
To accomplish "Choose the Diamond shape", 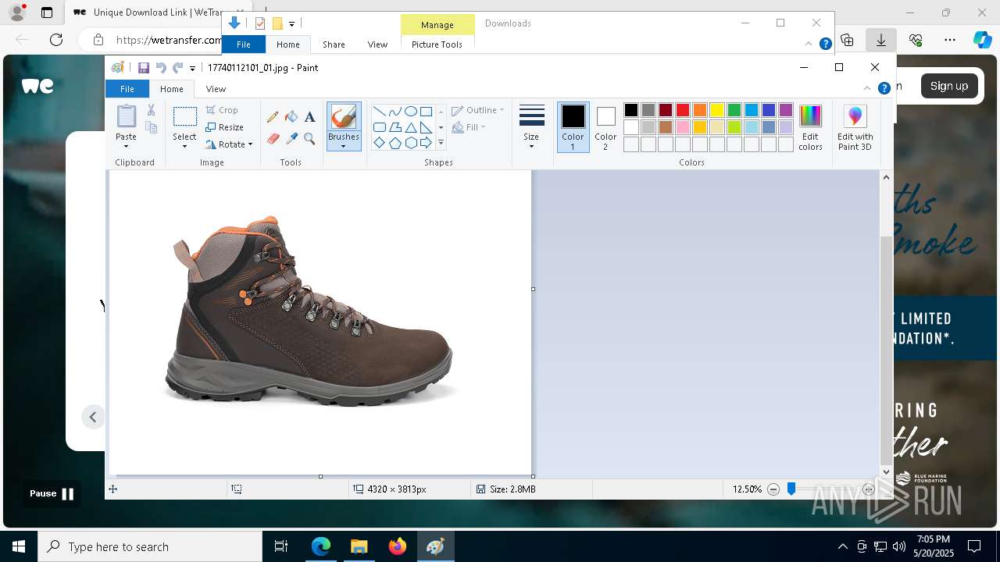I will 379,143.
